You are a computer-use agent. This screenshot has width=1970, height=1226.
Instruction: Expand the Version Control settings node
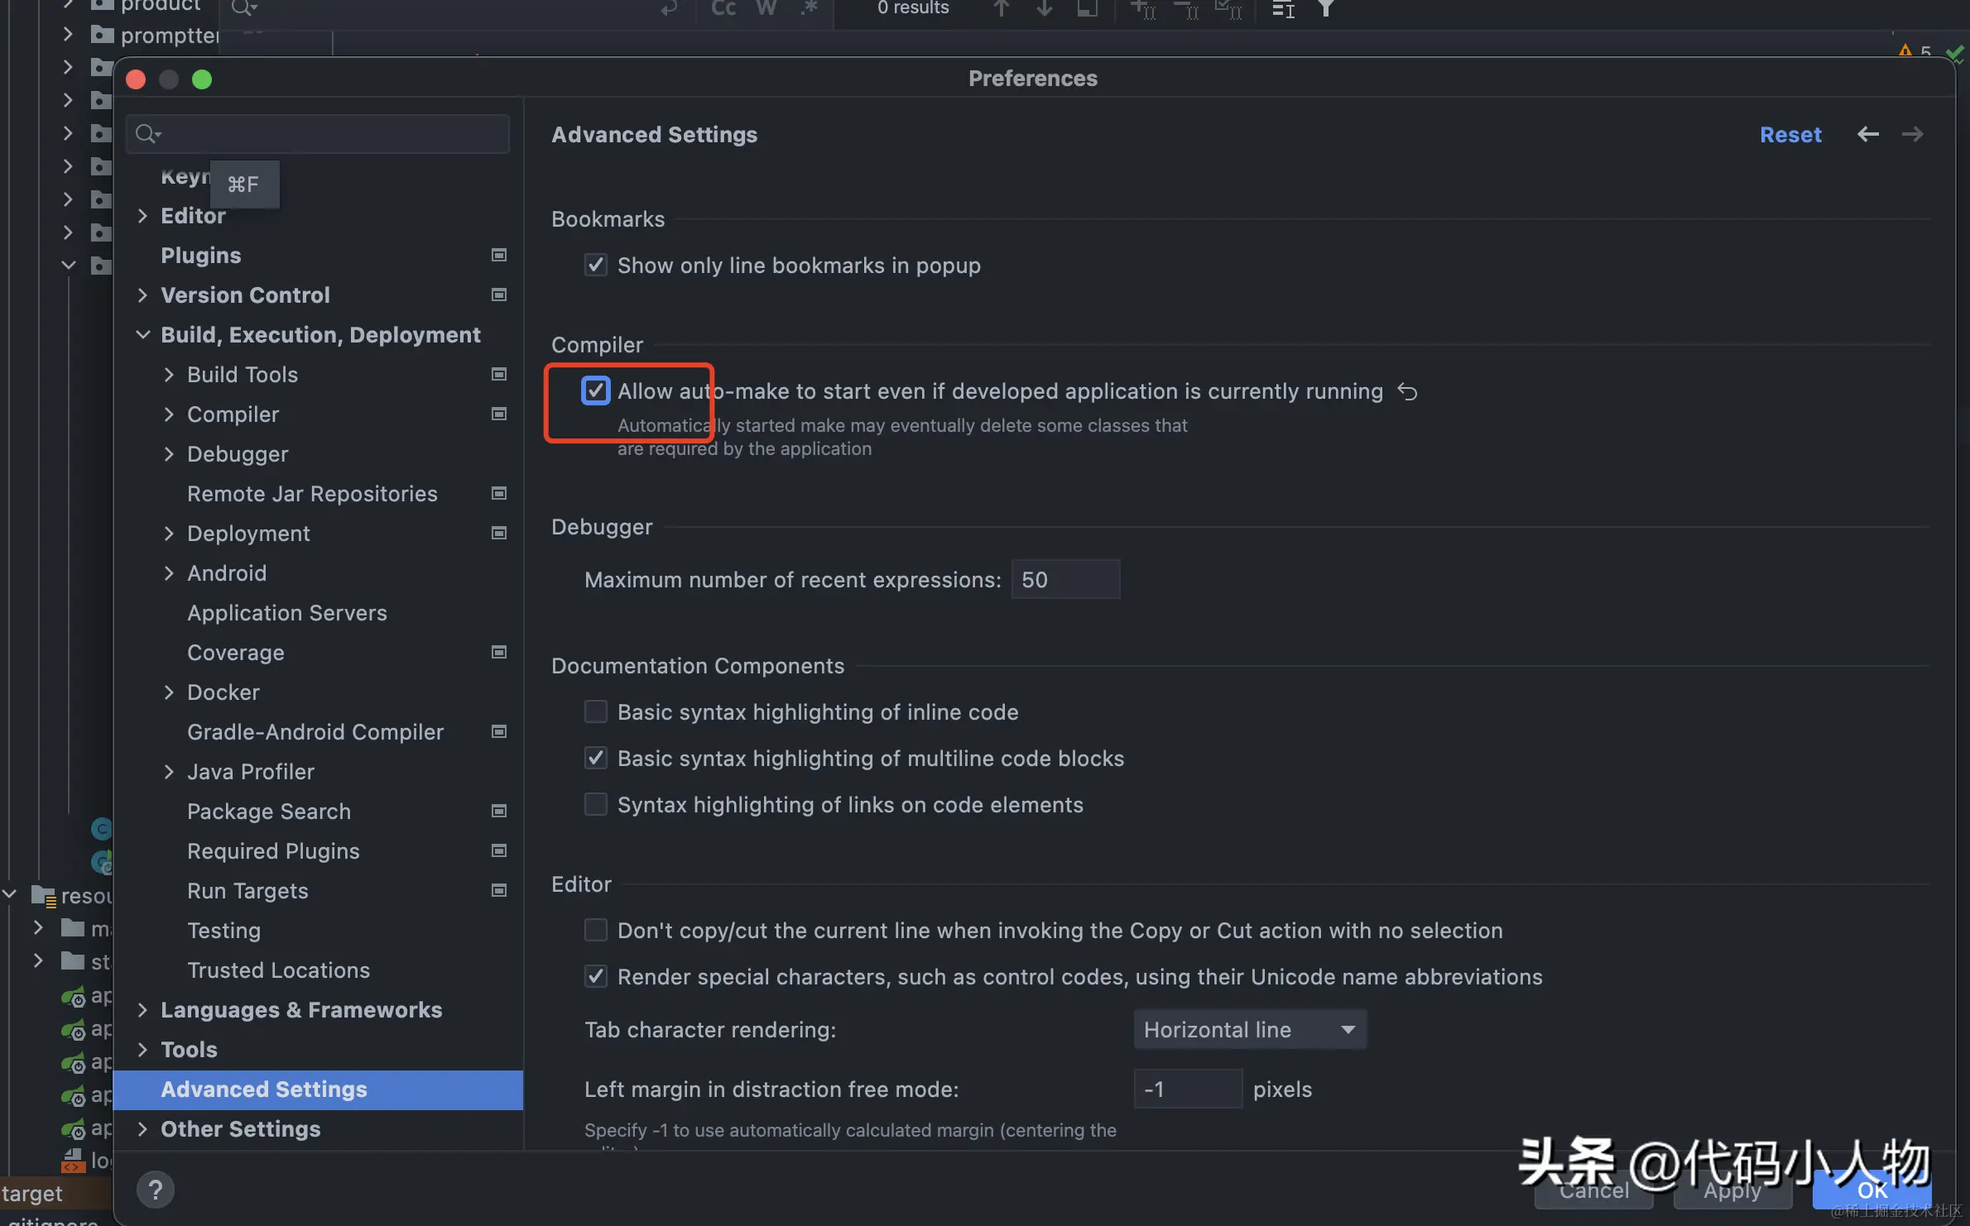tap(142, 295)
